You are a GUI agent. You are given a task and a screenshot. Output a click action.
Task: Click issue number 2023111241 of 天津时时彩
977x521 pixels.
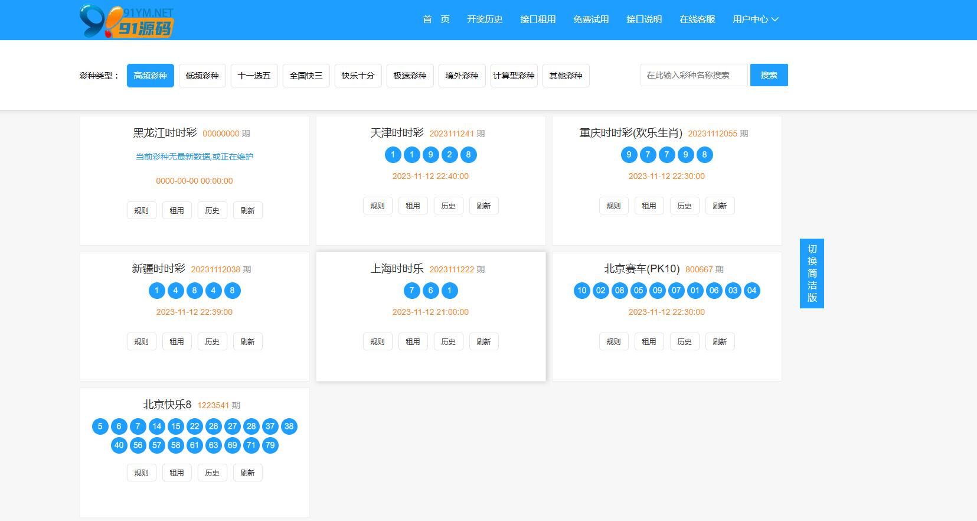click(452, 133)
